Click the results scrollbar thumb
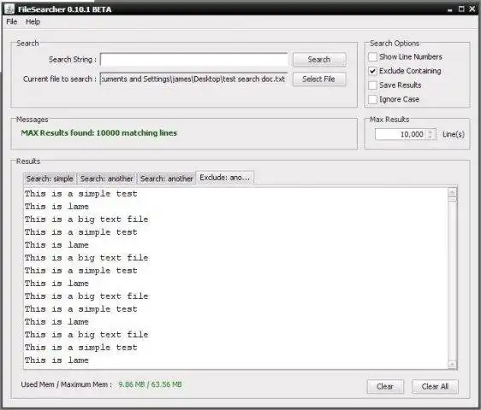Viewport: 481px width, 410px height. click(x=452, y=199)
